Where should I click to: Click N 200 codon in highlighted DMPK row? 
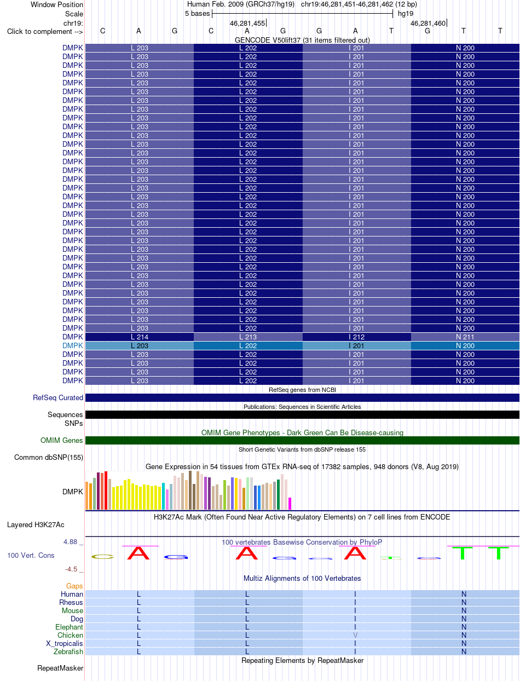(x=465, y=345)
